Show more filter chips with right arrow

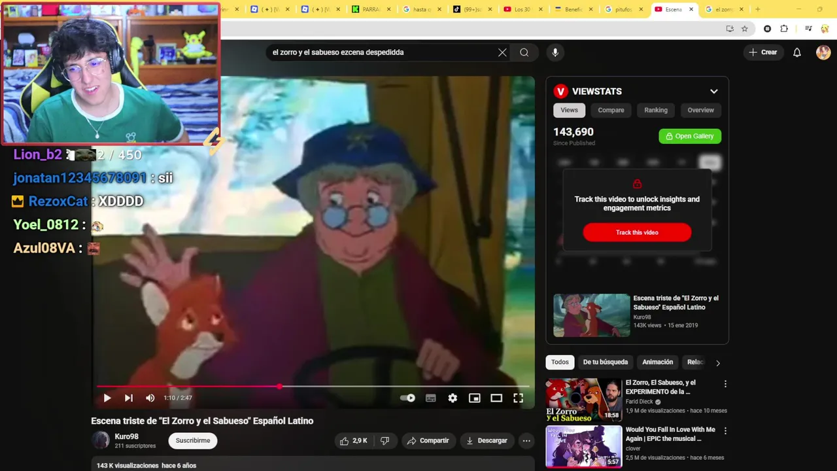click(718, 362)
